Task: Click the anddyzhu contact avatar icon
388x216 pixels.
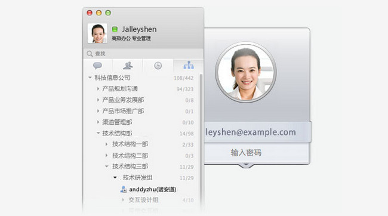Action: (124, 189)
